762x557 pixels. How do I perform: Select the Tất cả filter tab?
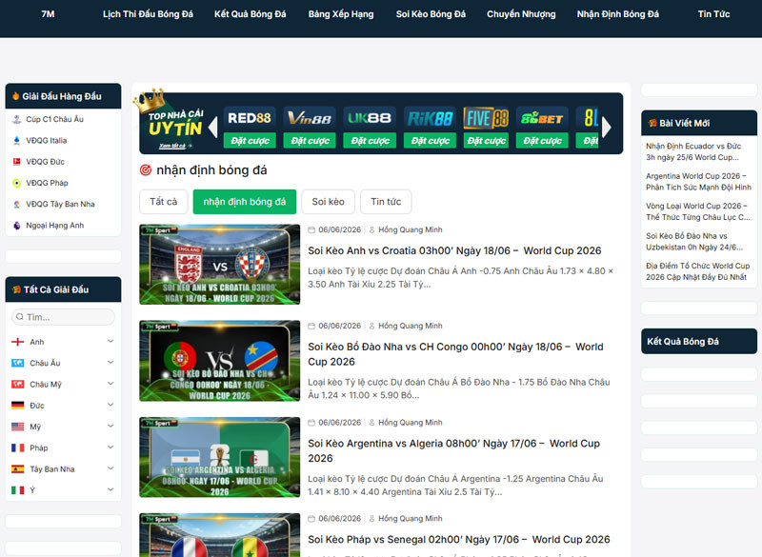click(163, 202)
